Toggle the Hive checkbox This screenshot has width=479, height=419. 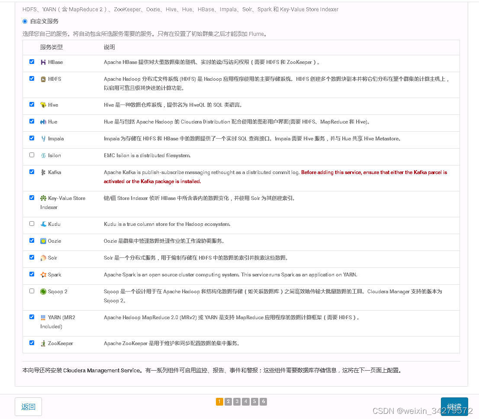pyautogui.click(x=32, y=104)
